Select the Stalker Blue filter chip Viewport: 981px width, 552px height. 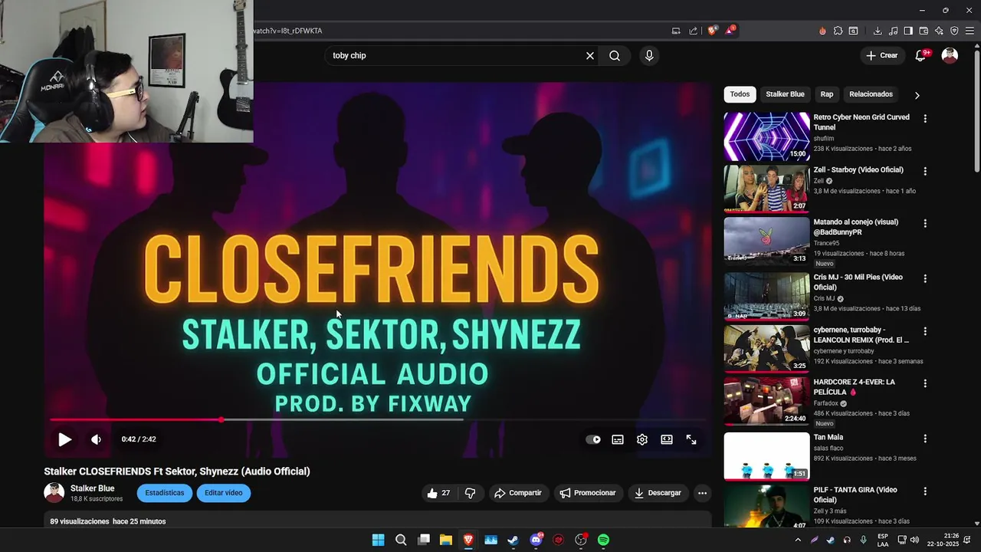[x=785, y=94]
